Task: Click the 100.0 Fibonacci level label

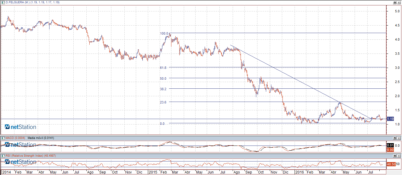Action: pos(164,33)
